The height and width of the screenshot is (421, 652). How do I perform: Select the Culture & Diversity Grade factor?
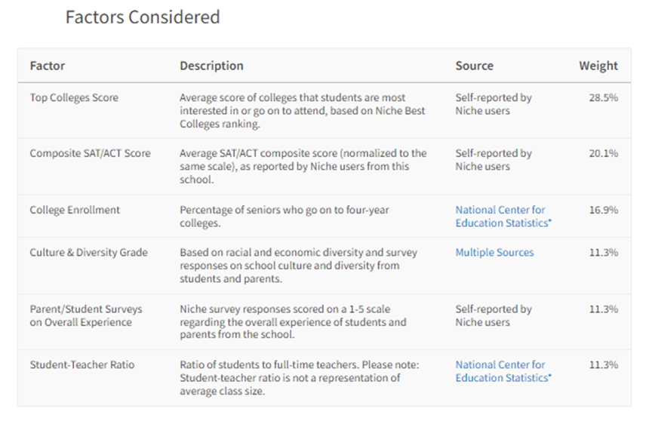tap(88, 252)
